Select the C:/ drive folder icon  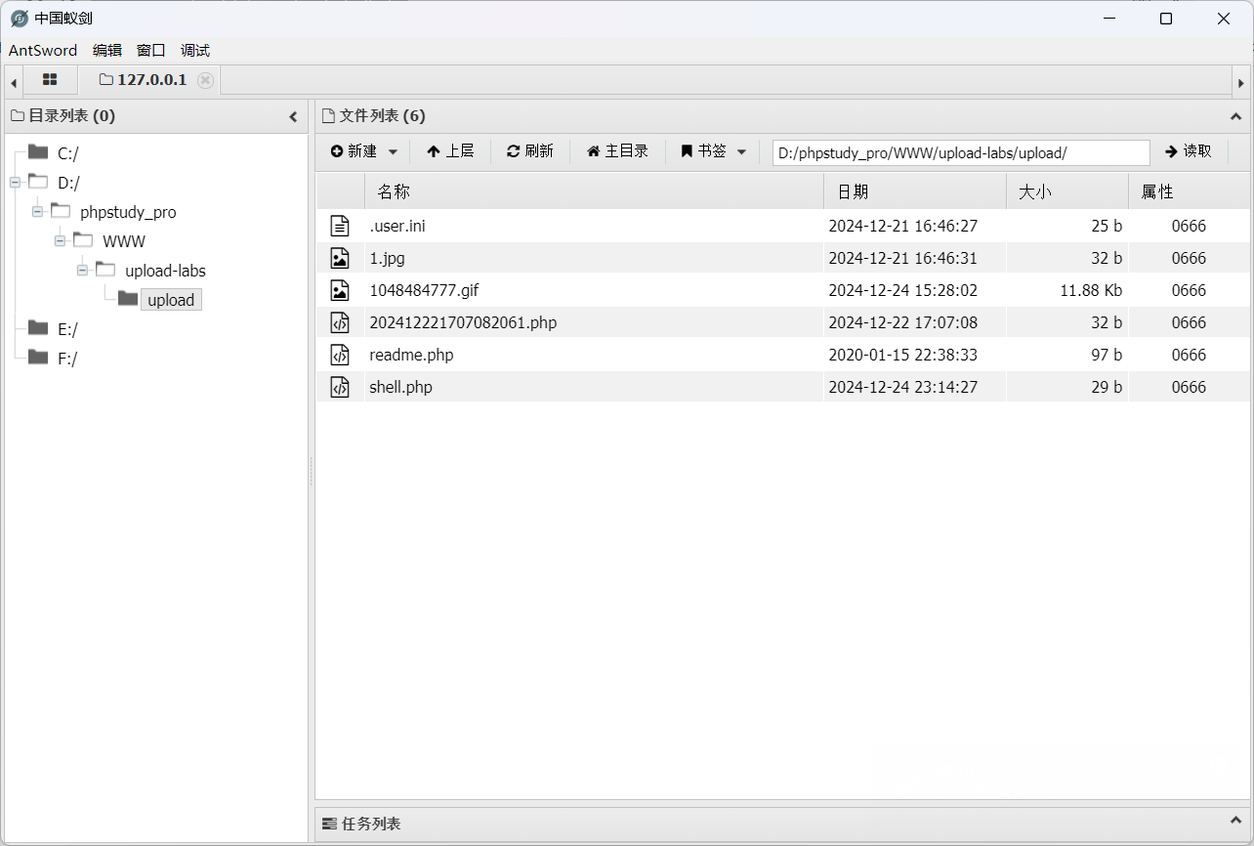pyautogui.click(x=38, y=151)
